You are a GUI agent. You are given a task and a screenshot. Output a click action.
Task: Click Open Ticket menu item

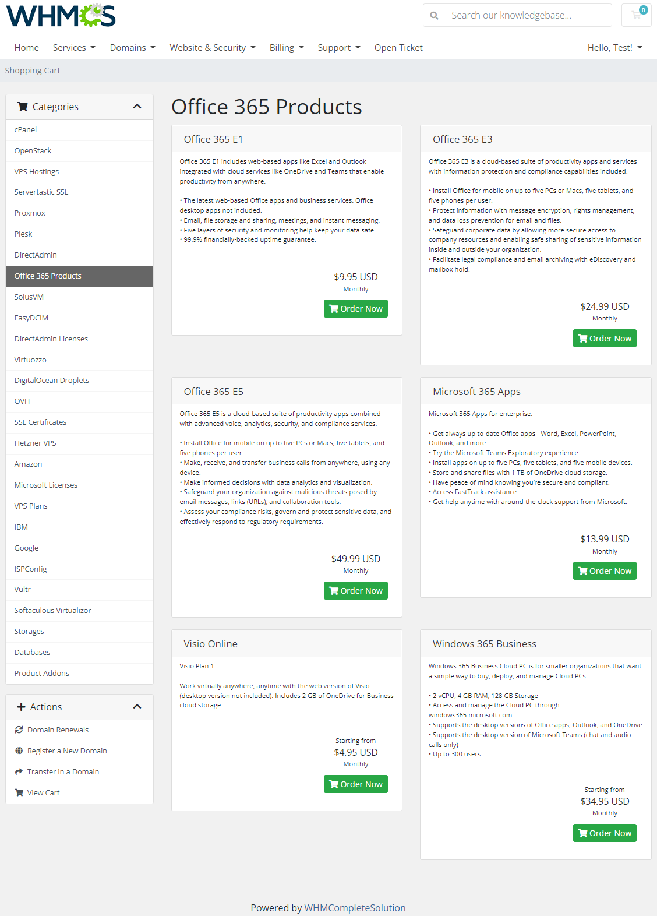tap(398, 48)
